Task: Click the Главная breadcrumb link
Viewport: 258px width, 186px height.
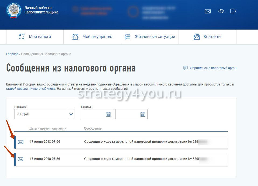Action: tap(12, 54)
